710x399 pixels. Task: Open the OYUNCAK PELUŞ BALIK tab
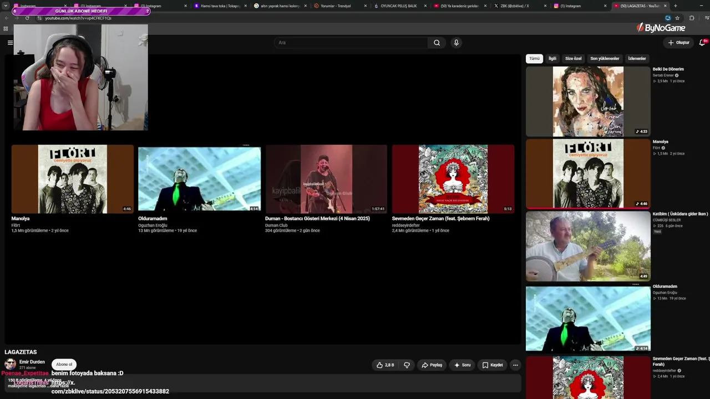[x=399, y=6]
